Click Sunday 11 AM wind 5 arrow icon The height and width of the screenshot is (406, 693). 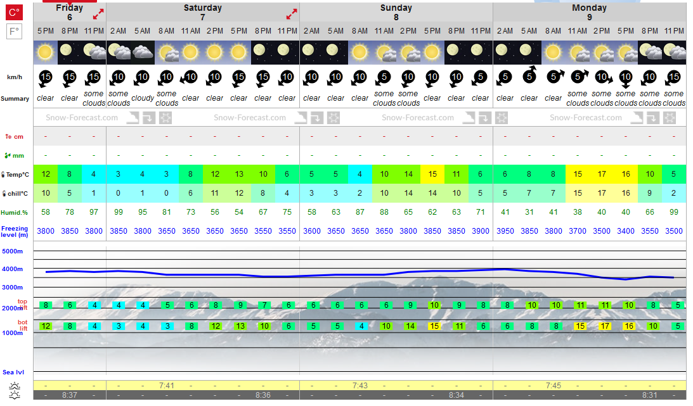(383, 78)
